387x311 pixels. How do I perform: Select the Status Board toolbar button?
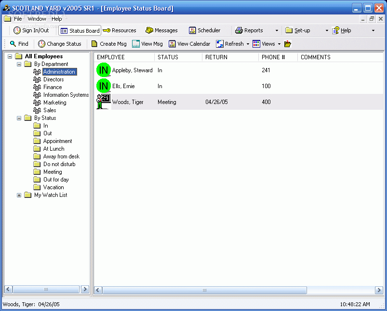[80, 31]
